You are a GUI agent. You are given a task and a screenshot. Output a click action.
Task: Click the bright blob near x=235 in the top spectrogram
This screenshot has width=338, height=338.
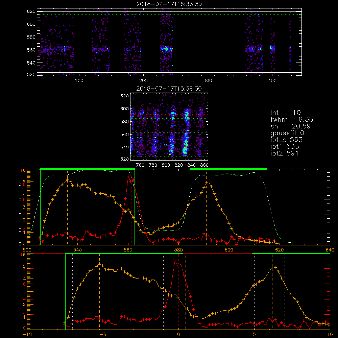[166, 49]
